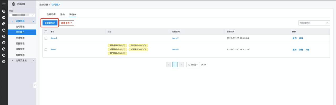Viewport: 336px width, 105px height.
Task: Click the 搜索弹性IP search field
Action: (x=312, y=23)
